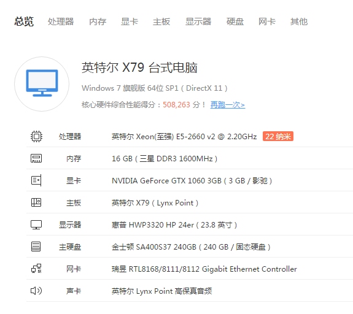353x314 pixels.
Task: Click the memory module icon for 内存
Action: 36,158
